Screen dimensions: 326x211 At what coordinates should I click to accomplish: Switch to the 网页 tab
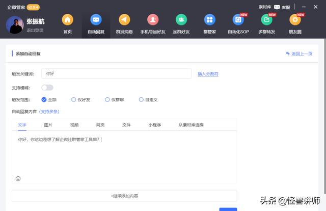point(100,125)
